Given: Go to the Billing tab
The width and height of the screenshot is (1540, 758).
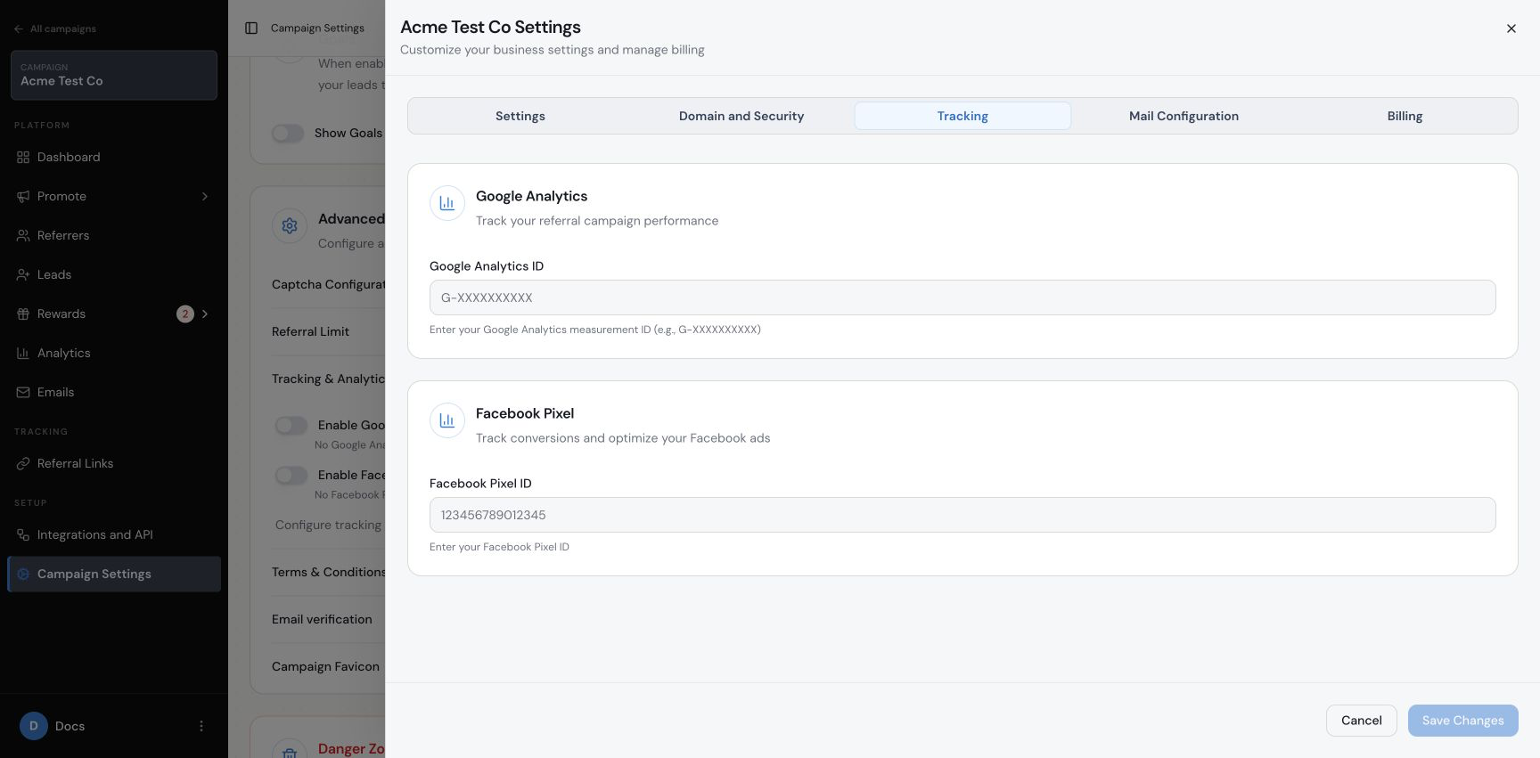Looking at the screenshot, I should click(x=1405, y=116).
